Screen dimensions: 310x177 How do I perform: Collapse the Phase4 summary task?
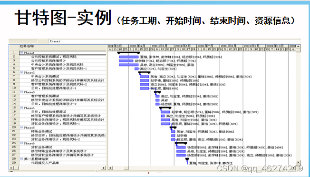pyautogui.click(x=21, y=108)
